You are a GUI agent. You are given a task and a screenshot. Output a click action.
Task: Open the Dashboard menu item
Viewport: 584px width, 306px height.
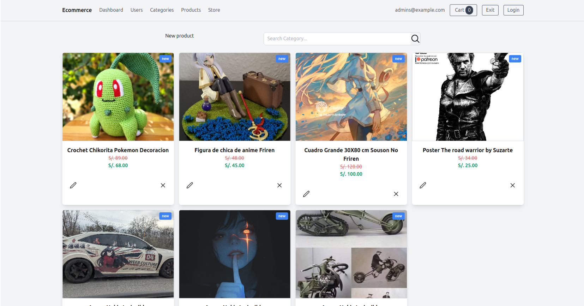pyautogui.click(x=111, y=10)
